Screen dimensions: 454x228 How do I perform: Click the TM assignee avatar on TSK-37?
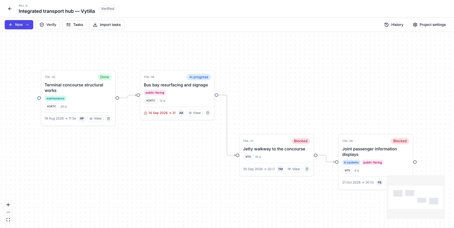pyautogui.click(x=280, y=169)
